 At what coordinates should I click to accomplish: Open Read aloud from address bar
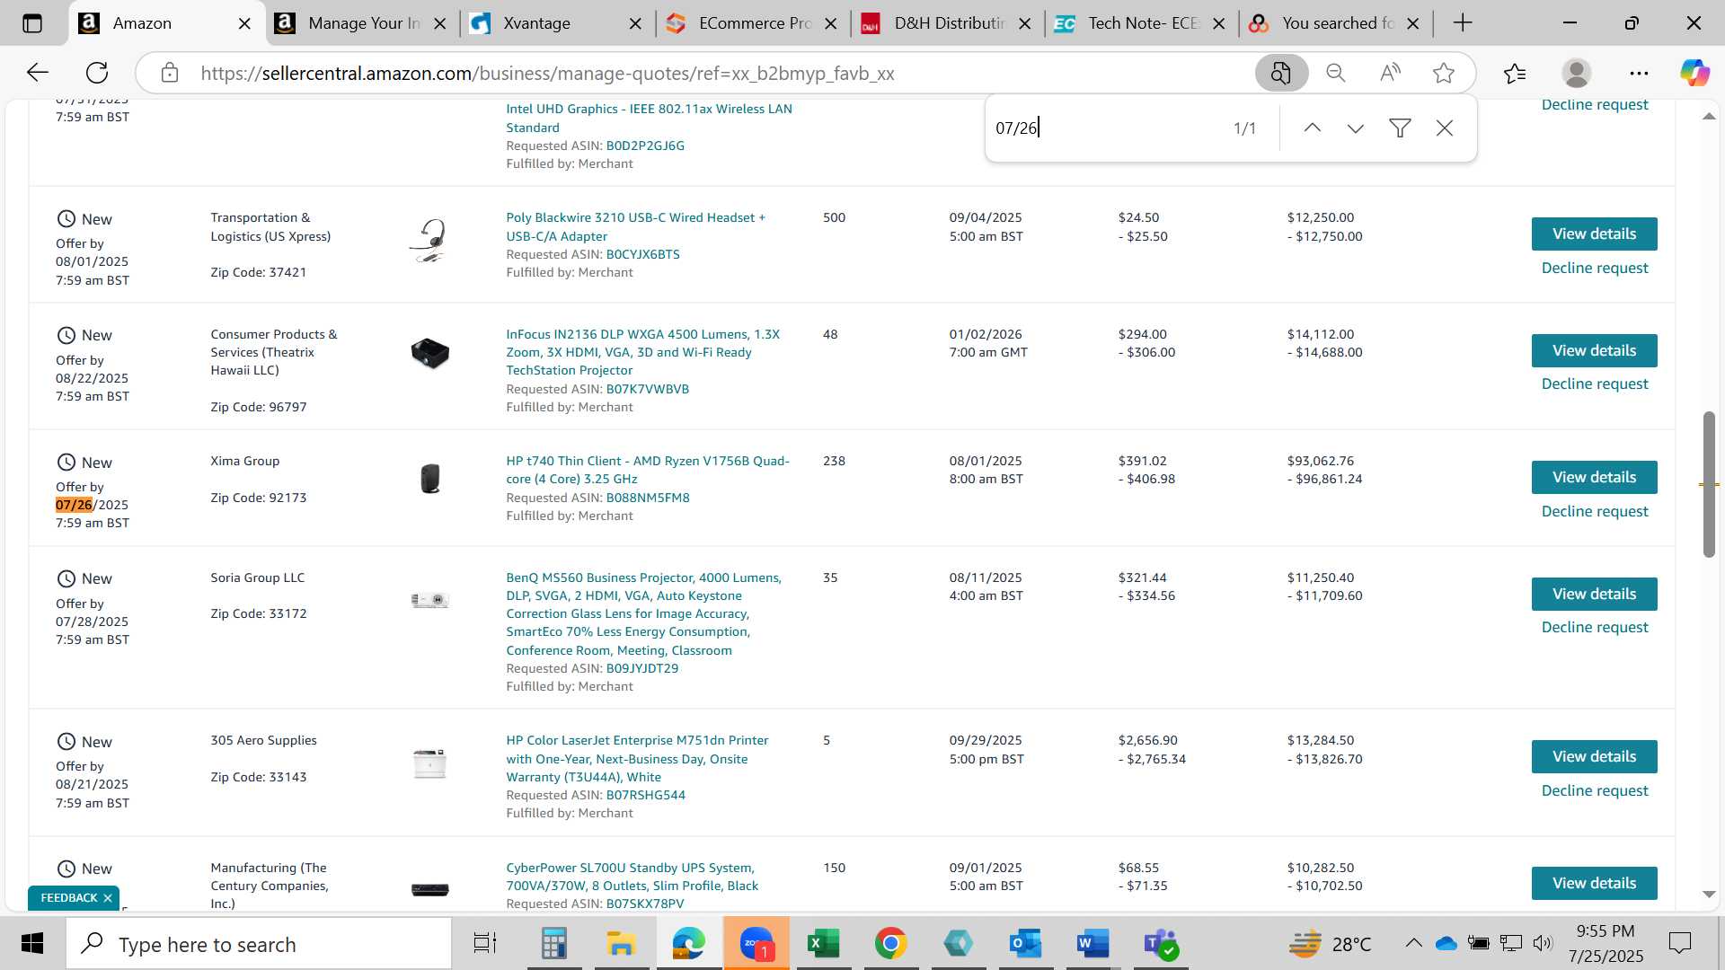tap(1390, 73)
